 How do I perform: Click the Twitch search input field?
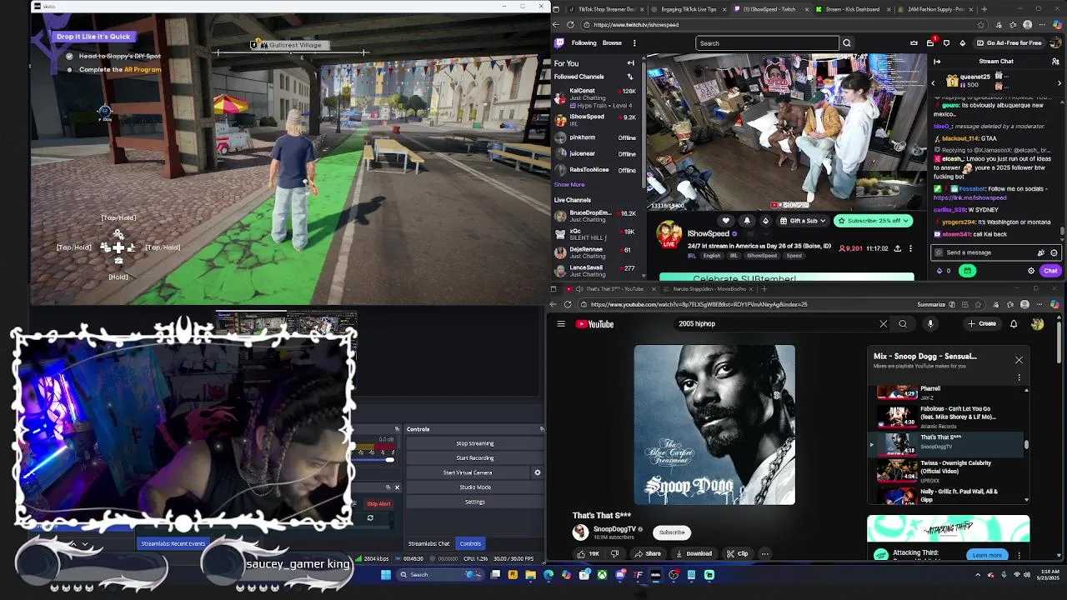[767, 43]
